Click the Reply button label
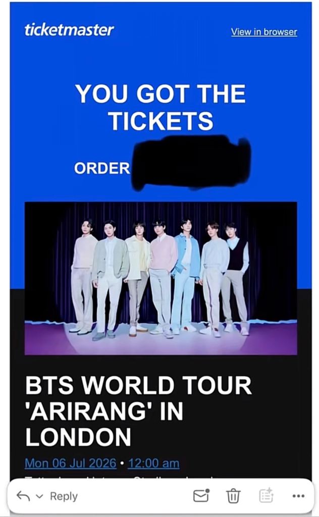319x517 pixels. (x=64, y=496)
